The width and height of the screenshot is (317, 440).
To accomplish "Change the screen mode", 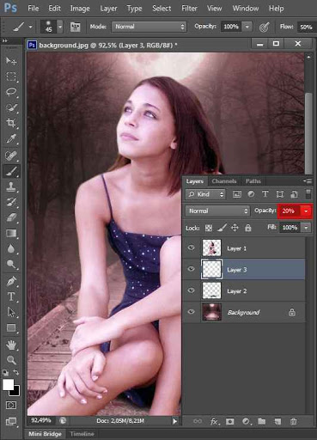I will (x=11, y=421).
